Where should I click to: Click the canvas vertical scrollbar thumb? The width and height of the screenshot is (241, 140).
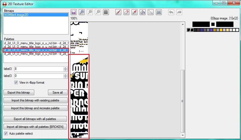click(183, 101)
